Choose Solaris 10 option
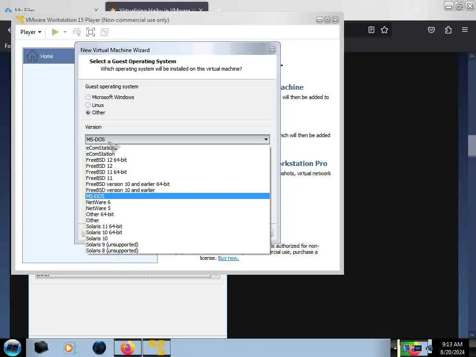Image resolution: width=476 pixels, height=357 pixels. point(178,238)
